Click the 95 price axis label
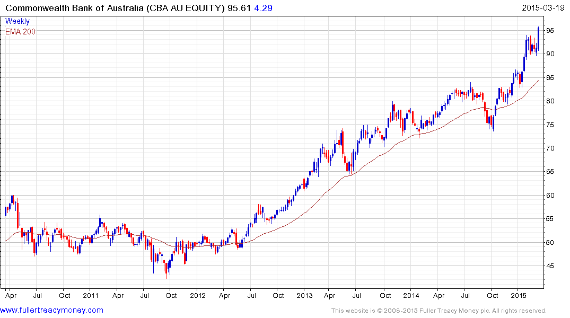The height and width of the screenshot is (318, 570). tap(550, 31)
